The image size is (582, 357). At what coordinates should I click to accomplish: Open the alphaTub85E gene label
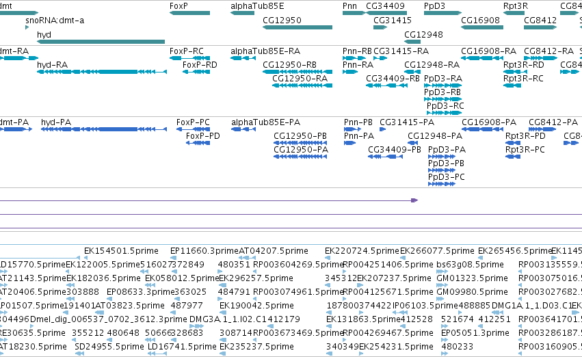click(257, 6)
